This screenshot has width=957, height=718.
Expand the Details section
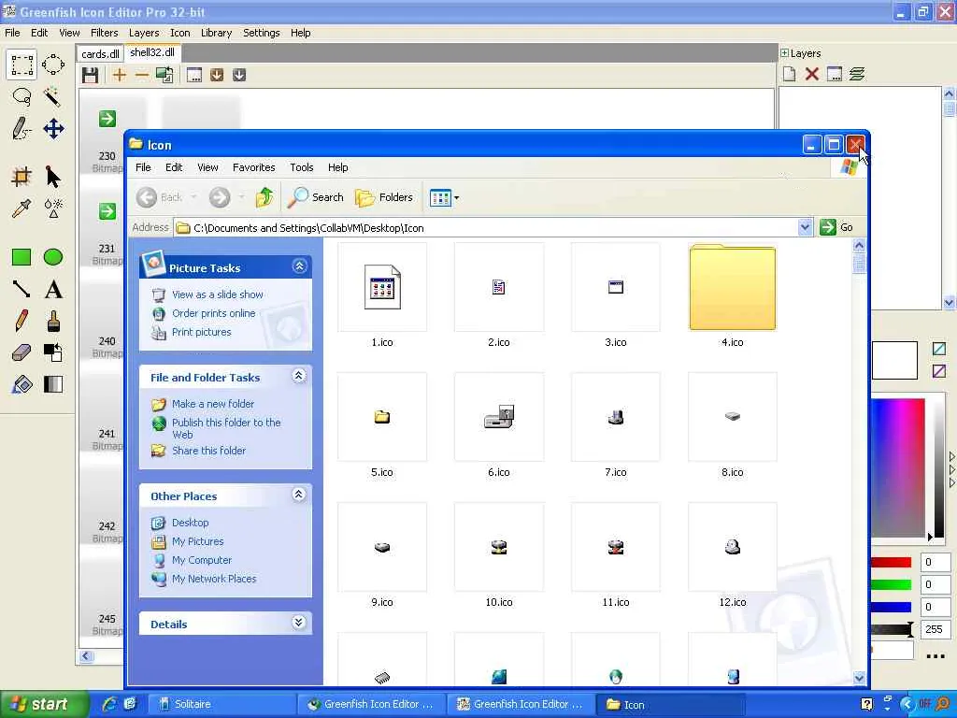[298, 622]
